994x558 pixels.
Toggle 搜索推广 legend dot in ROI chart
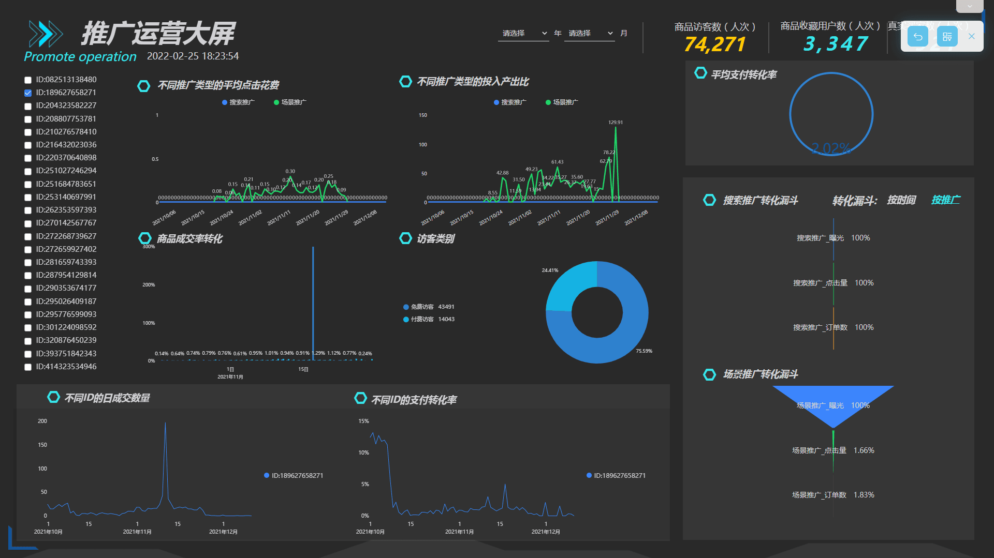point(496,102)
